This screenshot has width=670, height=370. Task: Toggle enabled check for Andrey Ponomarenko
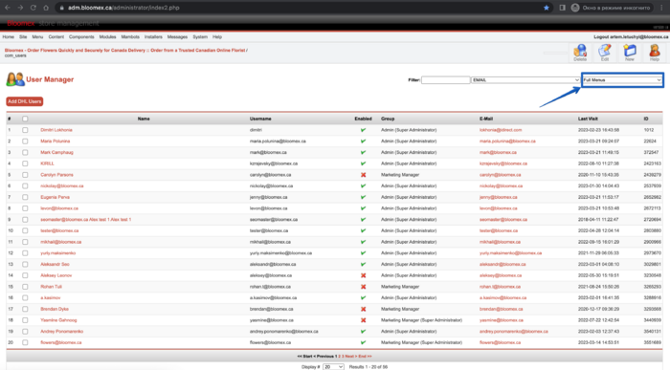click(363, 332)
